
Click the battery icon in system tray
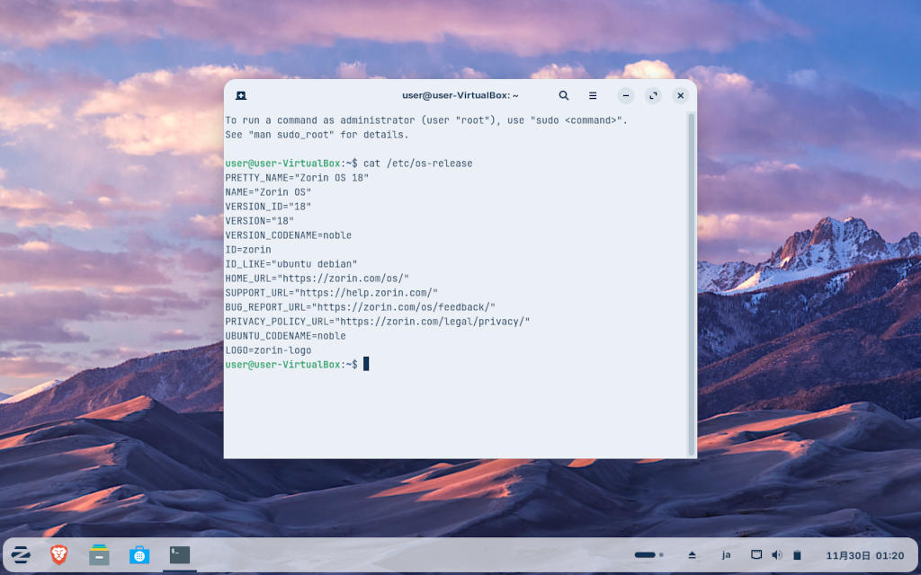[x=797, y=555]
